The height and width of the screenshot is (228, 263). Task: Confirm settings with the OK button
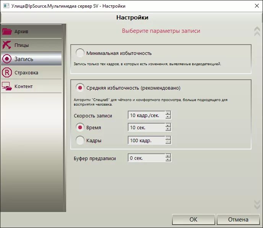click(x=193, y=219)
